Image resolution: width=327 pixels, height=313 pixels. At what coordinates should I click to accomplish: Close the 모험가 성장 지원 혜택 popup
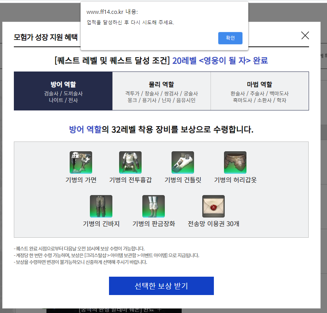[305, 36]
